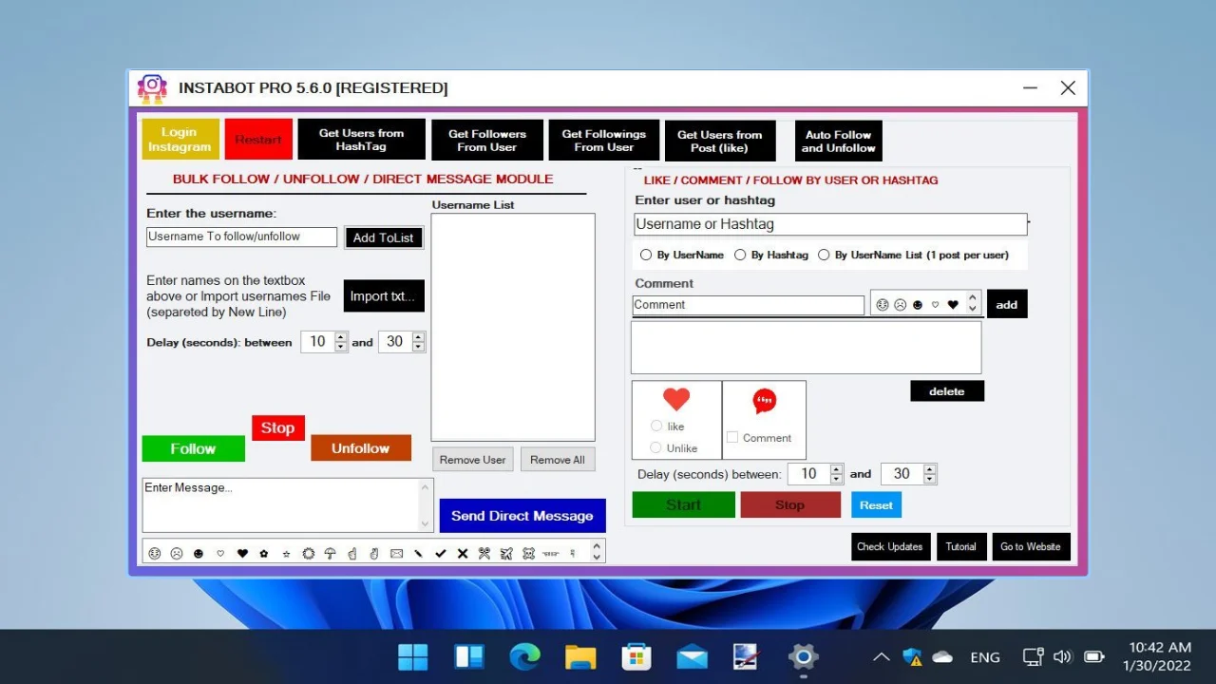Viewport: 1216px width, 684px height.
Task: Insert airplane symbol in message emoji bar
Action: (x=506, y=553)
